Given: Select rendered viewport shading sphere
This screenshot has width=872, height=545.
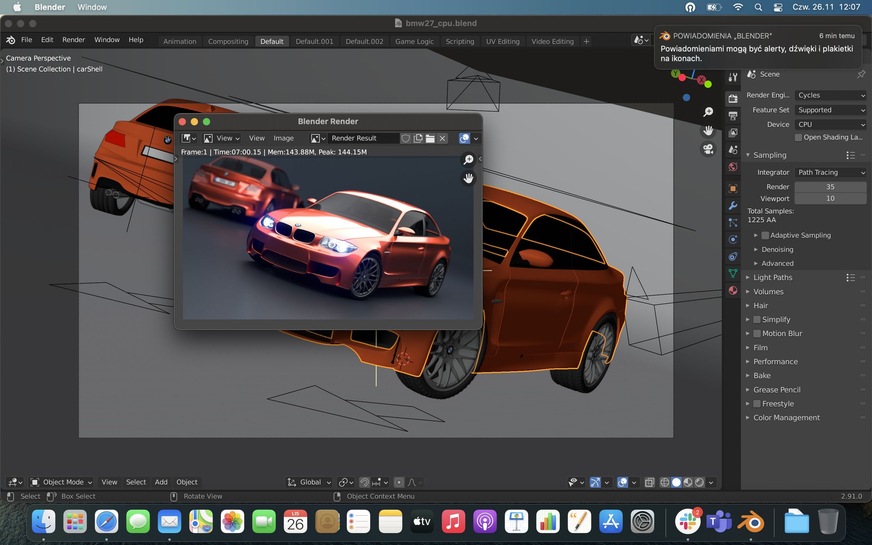Looking at the screenshot, I should tap(699, 482).
